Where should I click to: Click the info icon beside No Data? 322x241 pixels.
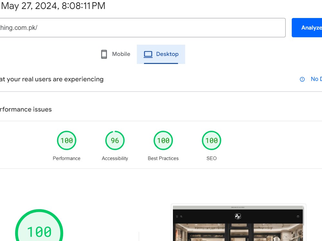pos(302,79)
